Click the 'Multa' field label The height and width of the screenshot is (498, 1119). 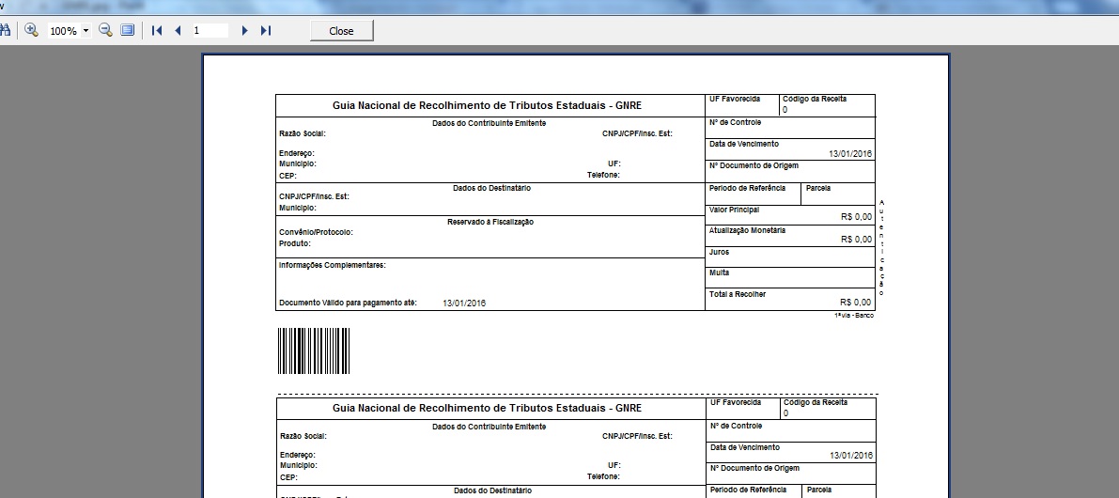[720, 272]
